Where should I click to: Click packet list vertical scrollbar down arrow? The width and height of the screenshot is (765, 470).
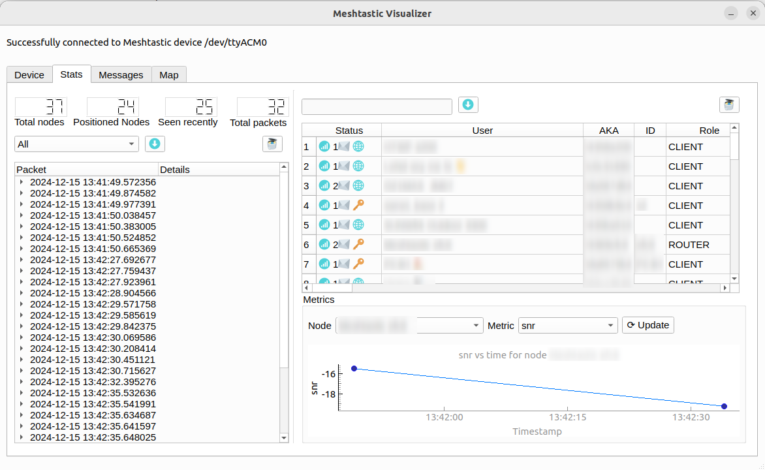[x=284, y=438]
